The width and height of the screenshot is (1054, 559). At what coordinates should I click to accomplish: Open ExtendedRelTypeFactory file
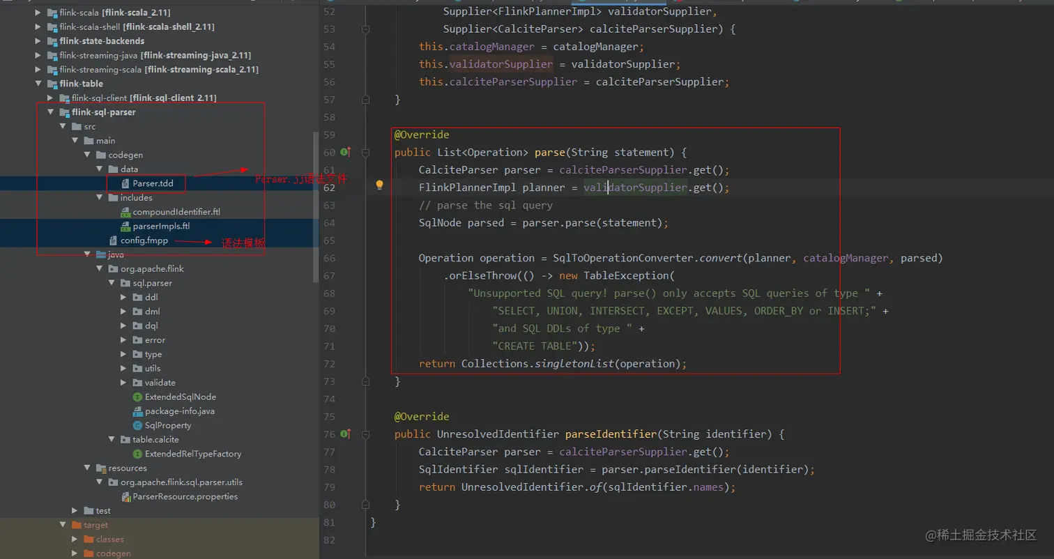(x=192, y=454)
